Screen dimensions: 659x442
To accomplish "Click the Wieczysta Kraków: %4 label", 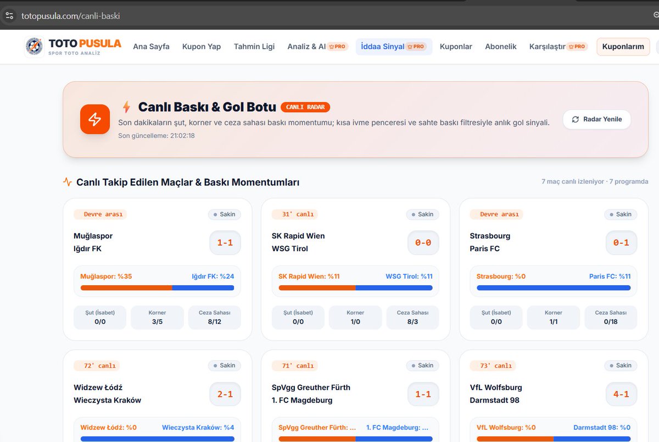I will pyautogui.click(x=198, y=428).
